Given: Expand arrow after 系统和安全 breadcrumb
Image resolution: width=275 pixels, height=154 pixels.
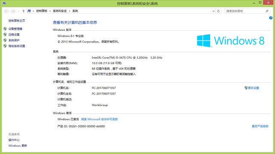Looking at the screenshot, I should tap(70, 11).
